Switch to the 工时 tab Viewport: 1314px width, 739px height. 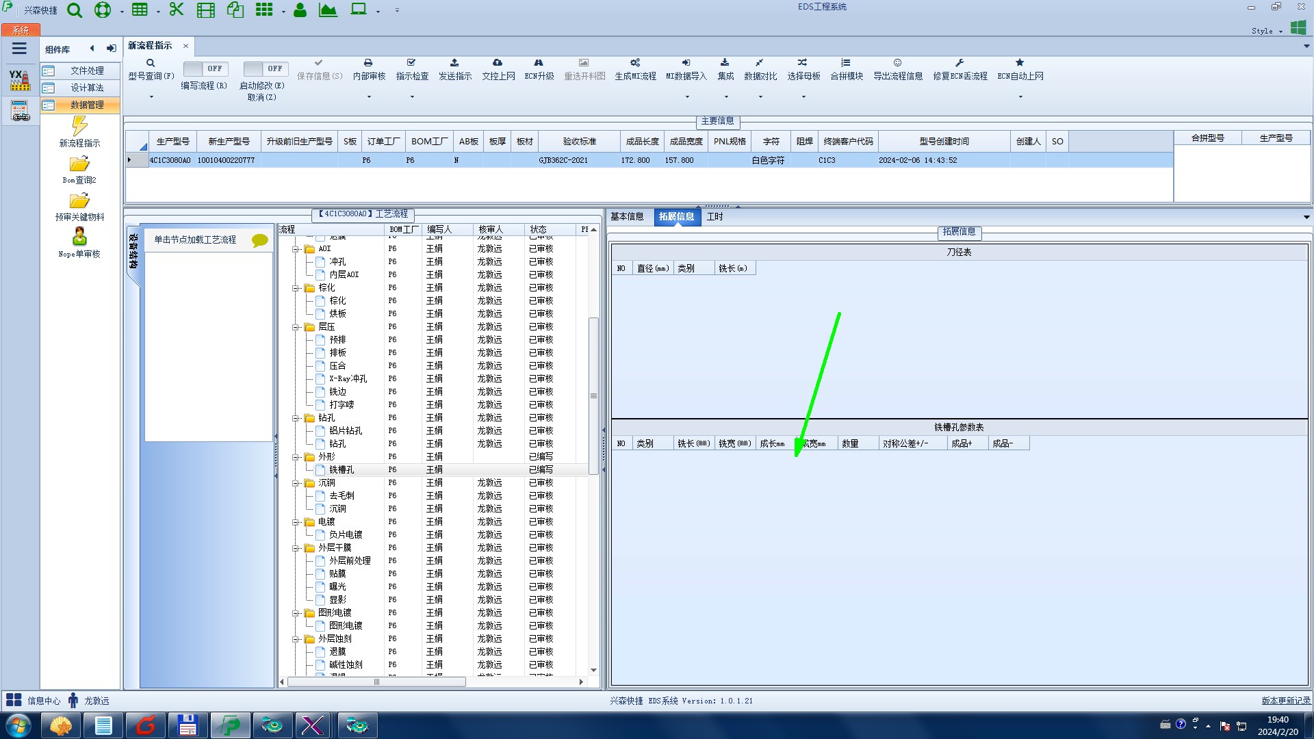(715, 216)
